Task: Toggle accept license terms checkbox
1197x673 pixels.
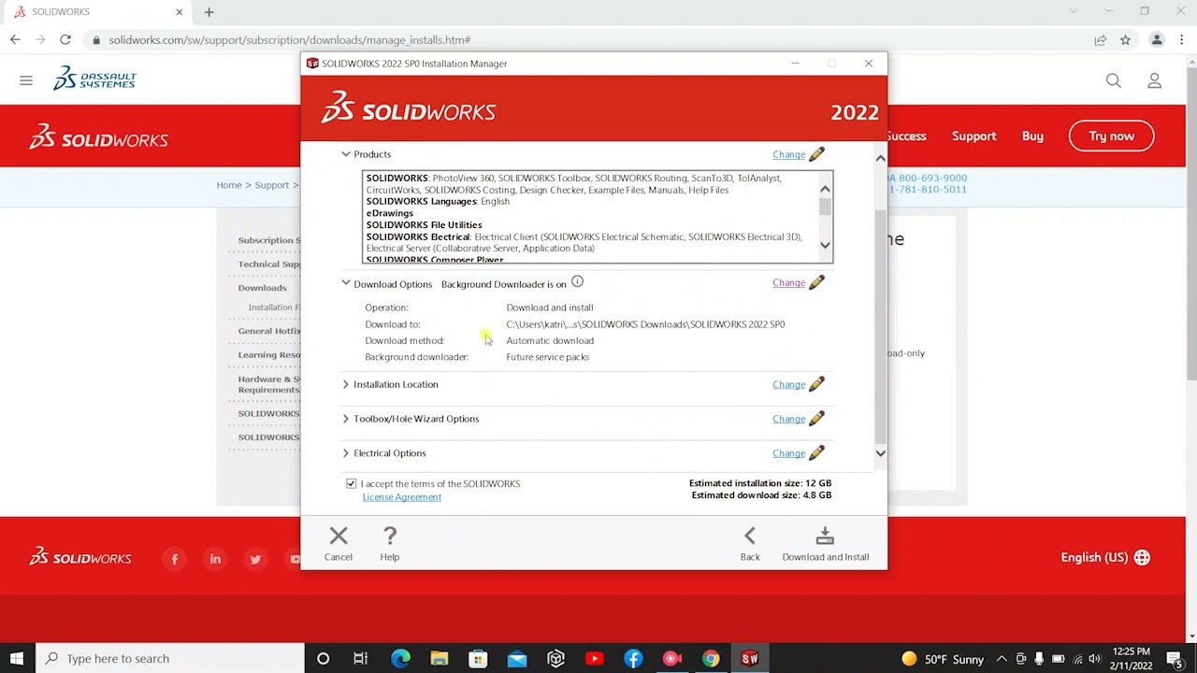Action: (x=352, y=483)
